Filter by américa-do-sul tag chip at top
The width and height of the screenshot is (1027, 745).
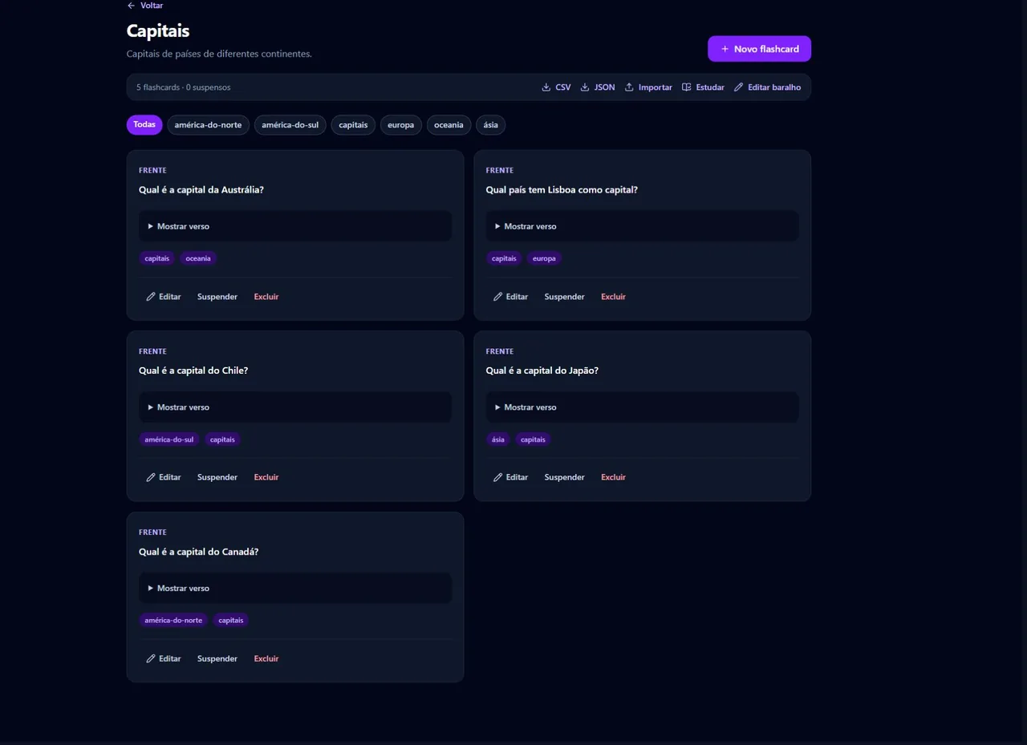click(x=290, y=125)
